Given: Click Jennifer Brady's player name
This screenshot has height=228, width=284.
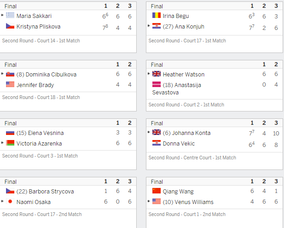Looking at the screenshot, I should (x=35, y=85).
